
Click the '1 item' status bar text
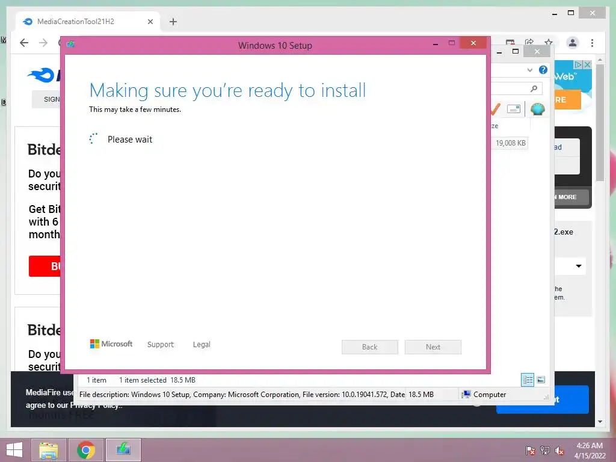[x=97, y=380]
